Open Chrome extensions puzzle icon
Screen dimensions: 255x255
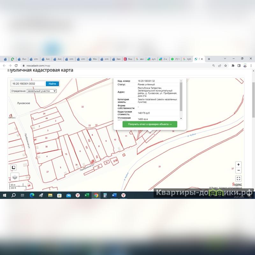pos(233,65)
